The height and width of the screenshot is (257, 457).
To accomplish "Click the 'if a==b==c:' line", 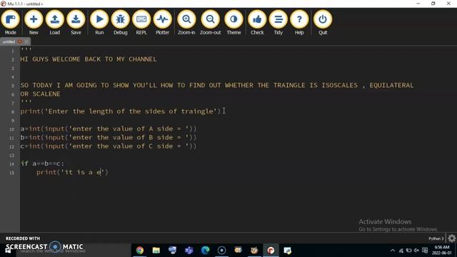I will (42, 163).
